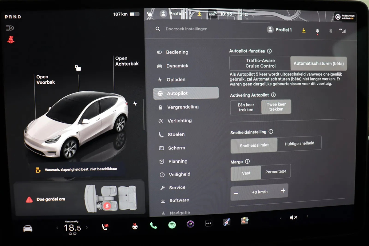Open more apps ellipsis menu
The width and height of the screenshot is (369, 246).
click(x=208, y=223)
